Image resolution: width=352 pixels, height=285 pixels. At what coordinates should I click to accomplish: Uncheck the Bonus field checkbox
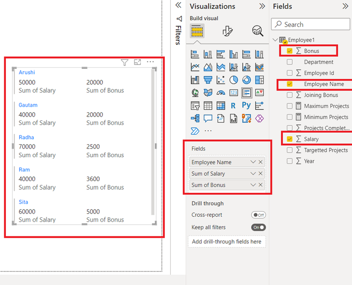coord(290,51)
